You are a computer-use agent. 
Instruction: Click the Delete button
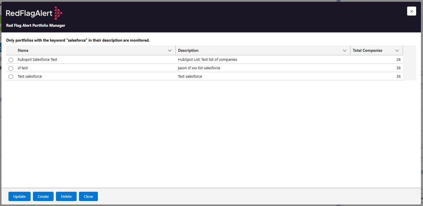(x=66, y=196)
